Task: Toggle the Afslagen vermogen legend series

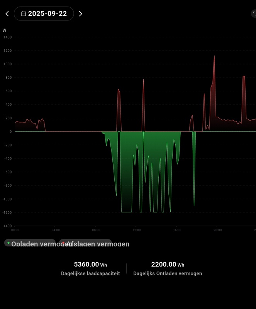Action: pos(86,243)
